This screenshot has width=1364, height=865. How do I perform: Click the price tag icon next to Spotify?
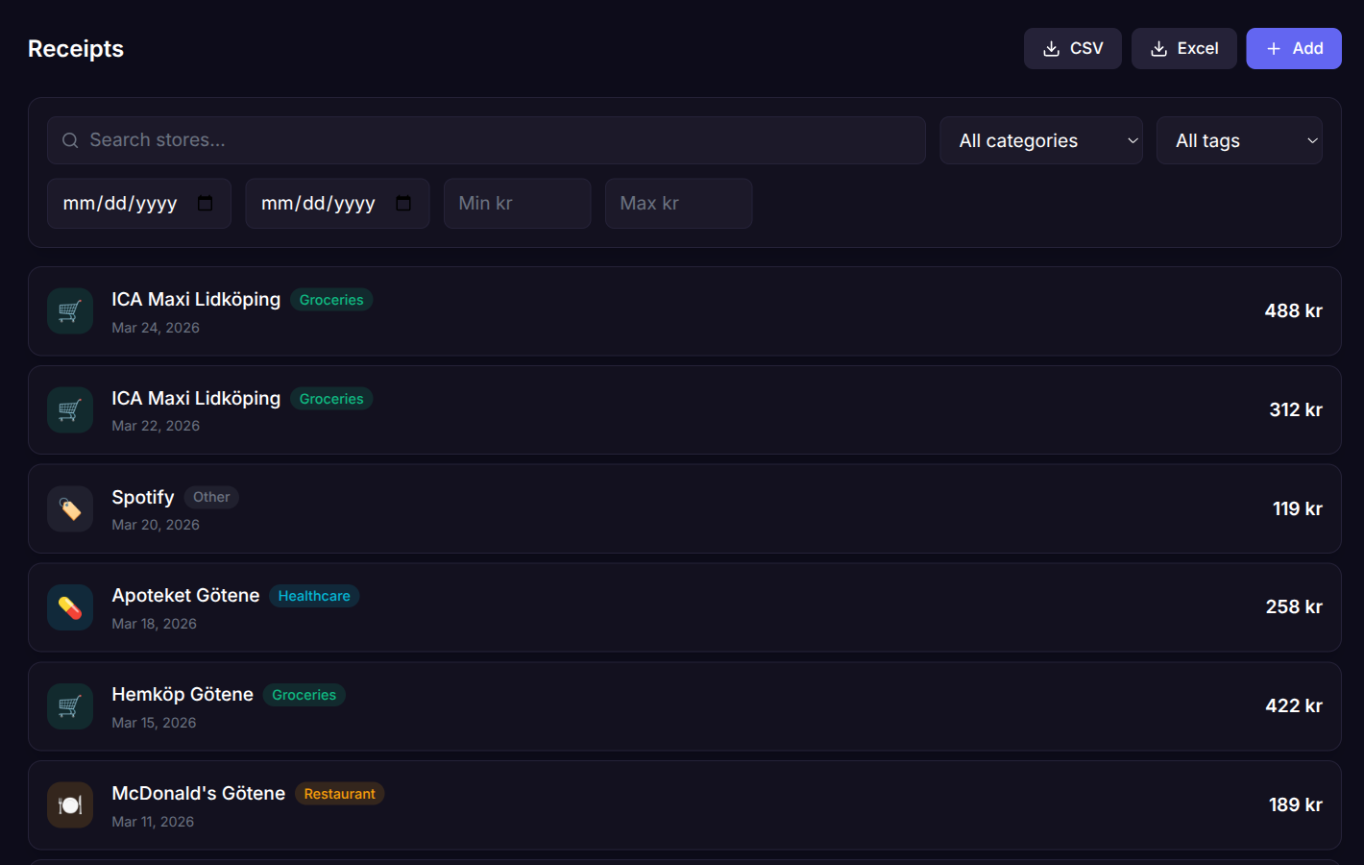(x=70, y=509)
